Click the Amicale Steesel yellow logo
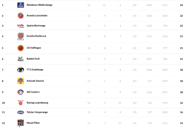 (21, 81)
